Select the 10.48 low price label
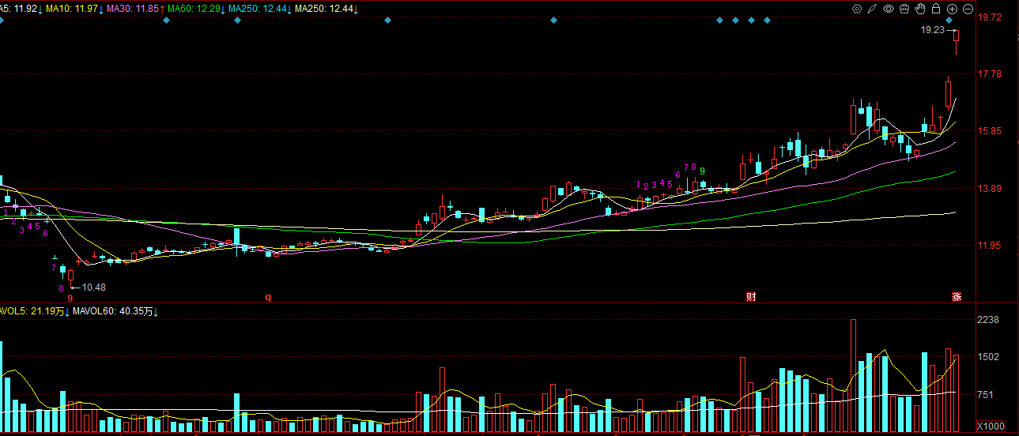Screen dimensions: 1019x436 [93, 288]
